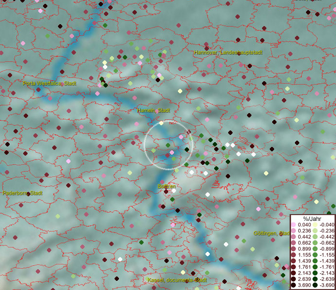Select the white data point beside Boffzen label

pyautogui.click(x=174, y=190)
